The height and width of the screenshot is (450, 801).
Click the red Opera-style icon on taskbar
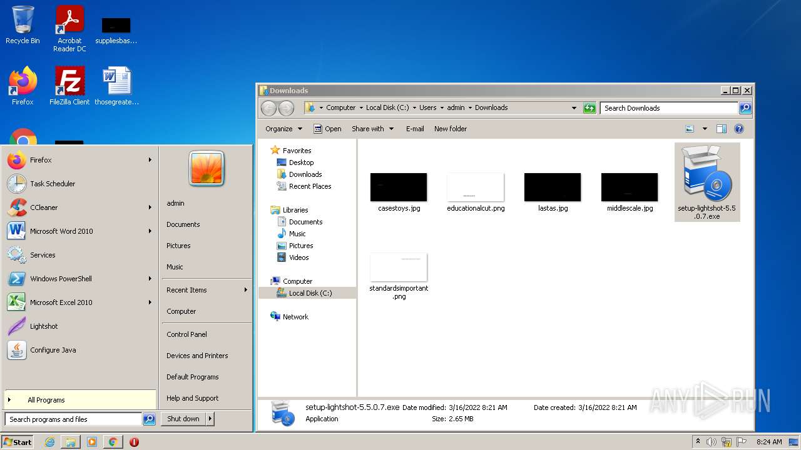pos(134,442)
